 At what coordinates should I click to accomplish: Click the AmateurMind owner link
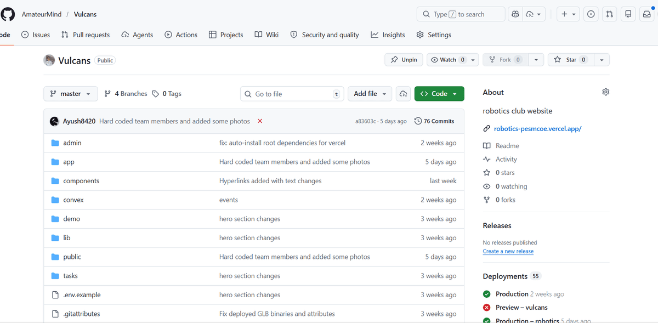coord(41,14)
